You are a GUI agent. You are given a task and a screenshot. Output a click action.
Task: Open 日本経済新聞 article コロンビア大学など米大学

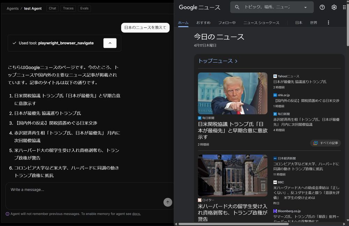pos(306,166)
